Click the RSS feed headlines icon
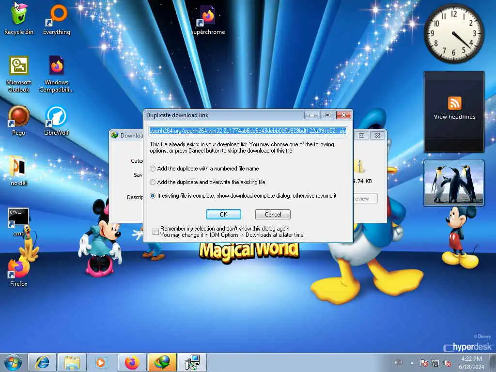This screenshot has height=372, width=496. (x=454, y=103)
